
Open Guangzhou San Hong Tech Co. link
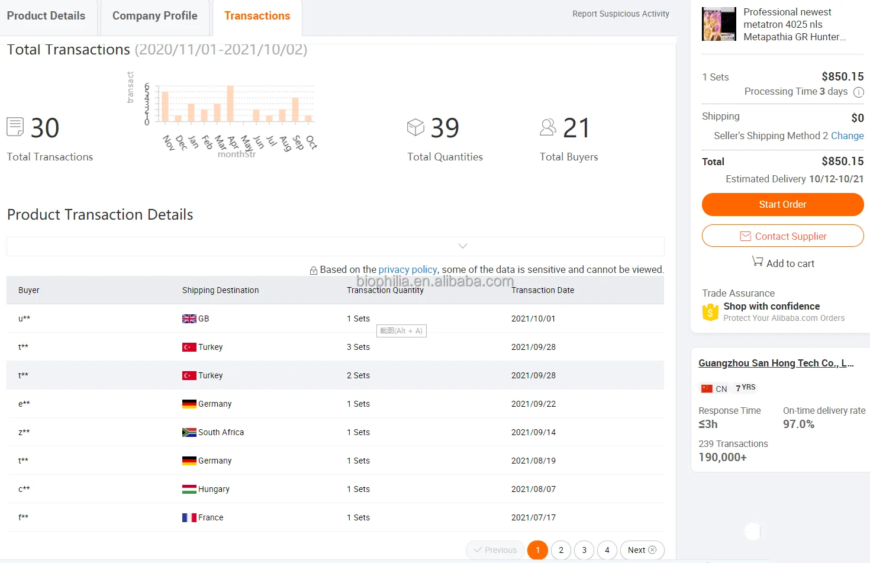coord(776,363)
